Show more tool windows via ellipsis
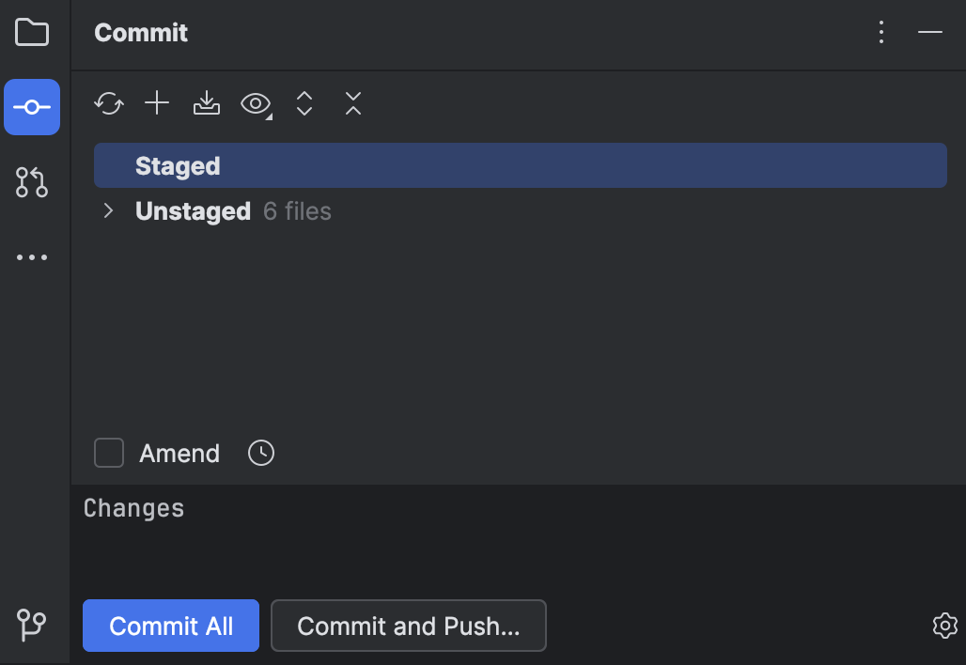 click(32, 256)
